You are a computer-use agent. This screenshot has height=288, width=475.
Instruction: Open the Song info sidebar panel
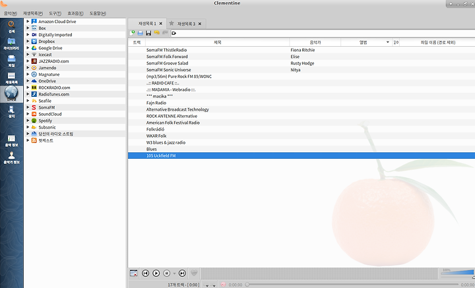tap(11, 140)
